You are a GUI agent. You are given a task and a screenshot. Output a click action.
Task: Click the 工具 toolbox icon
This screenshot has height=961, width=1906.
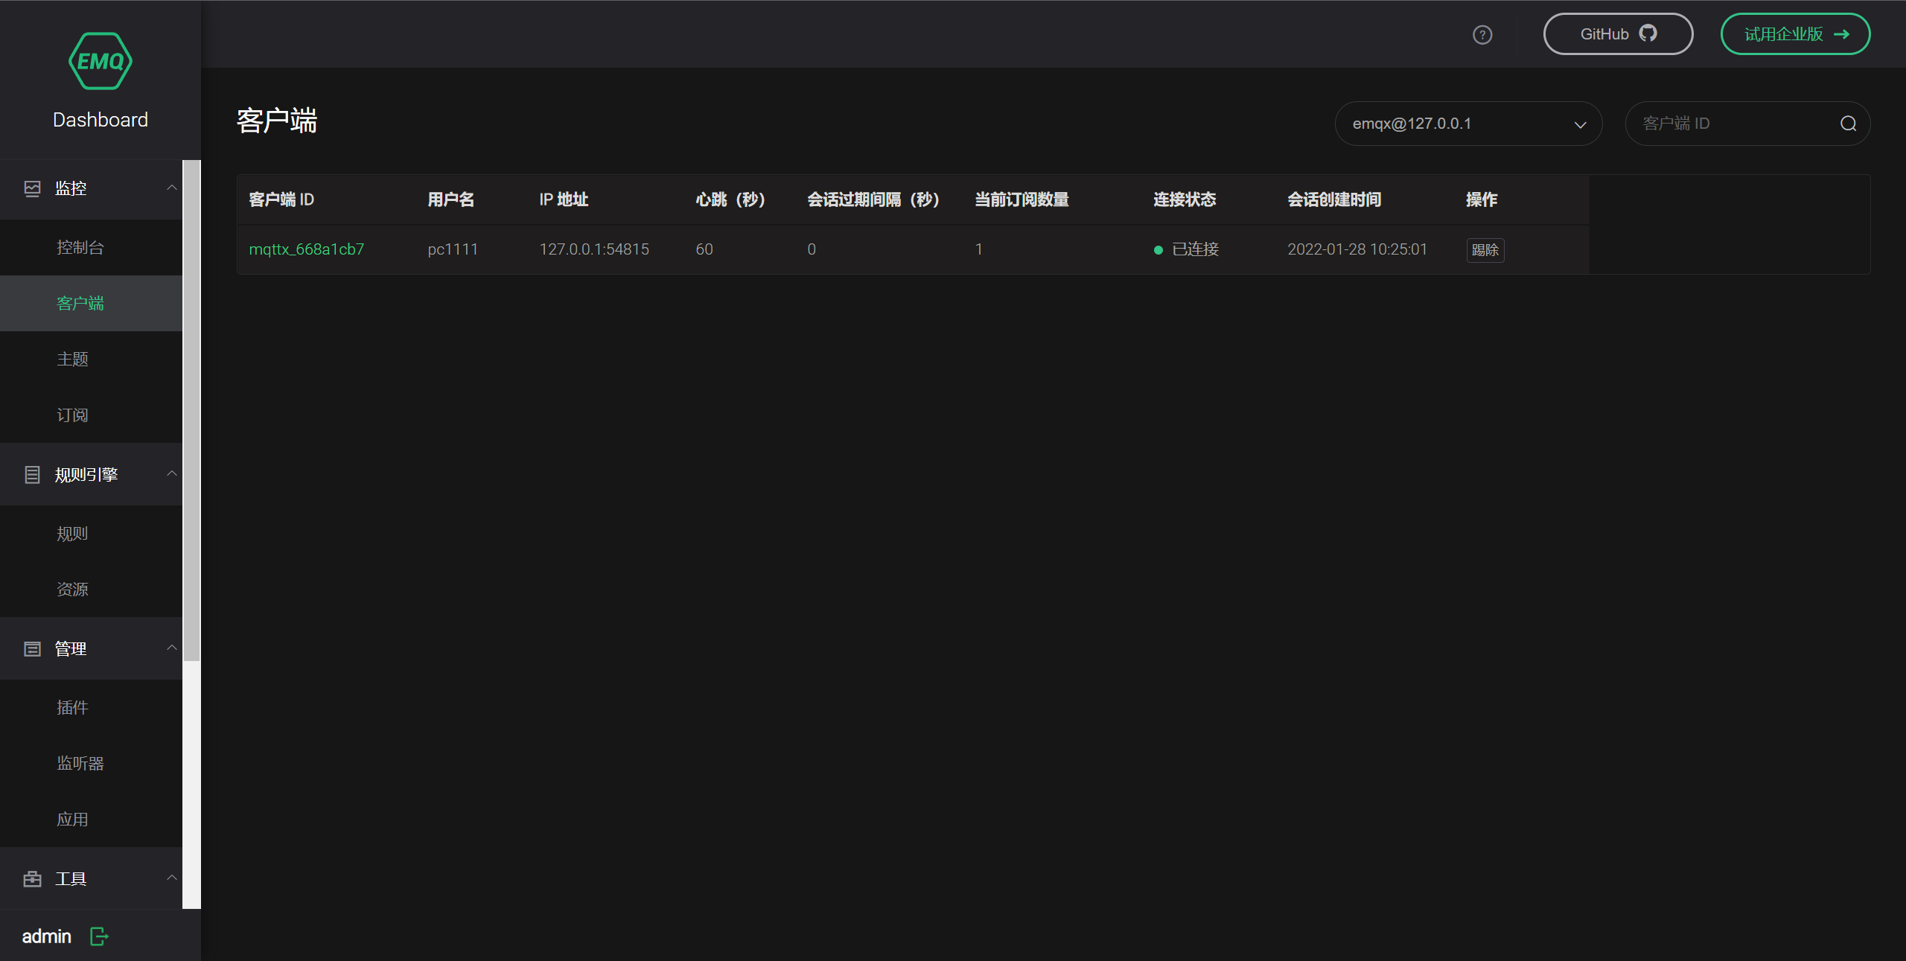click(x=32, y=879)
